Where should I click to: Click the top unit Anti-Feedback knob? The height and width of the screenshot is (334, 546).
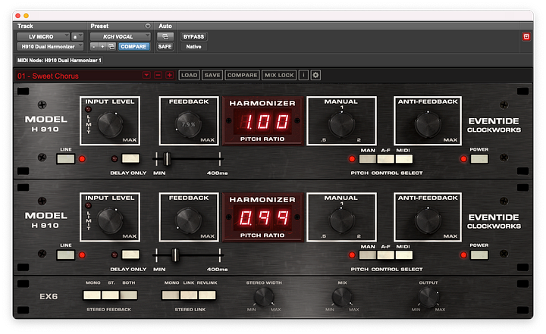tap(428, 124)
